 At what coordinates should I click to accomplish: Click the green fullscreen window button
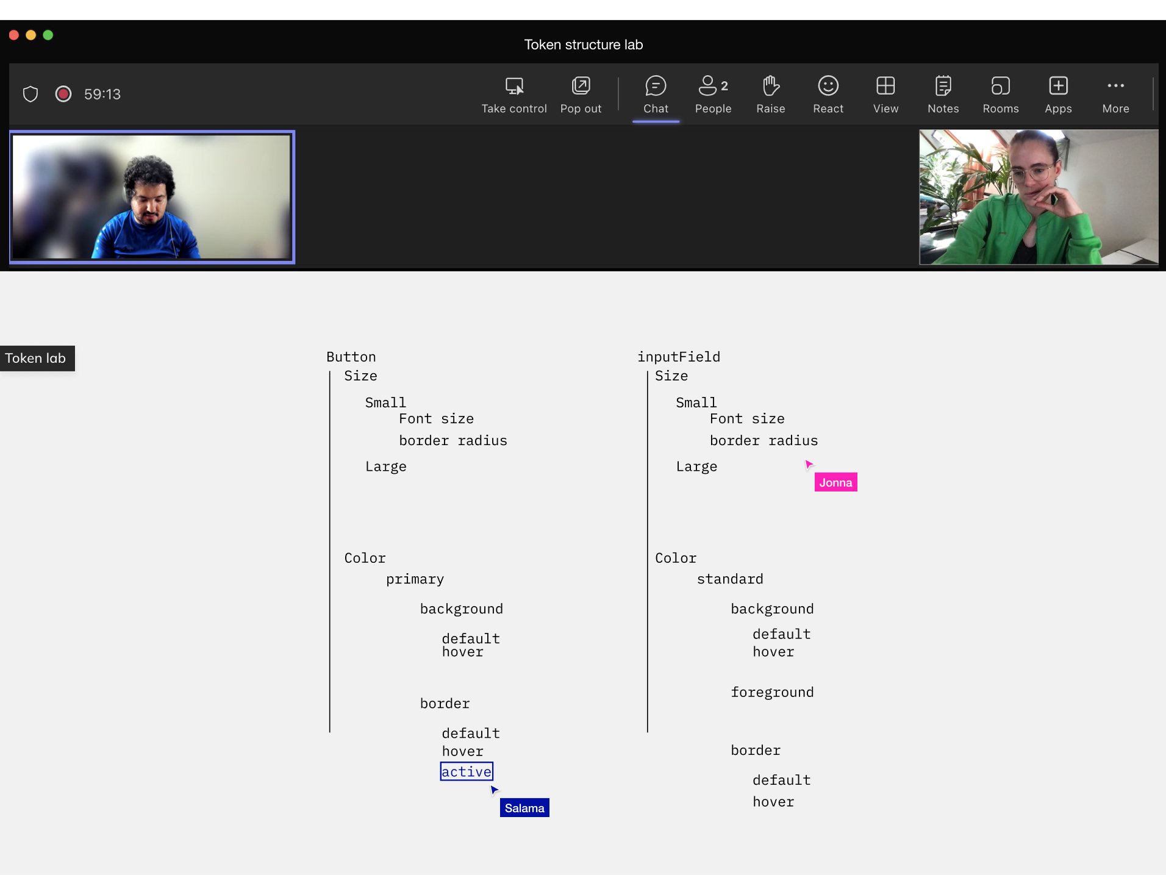click(x=48, y=35)
